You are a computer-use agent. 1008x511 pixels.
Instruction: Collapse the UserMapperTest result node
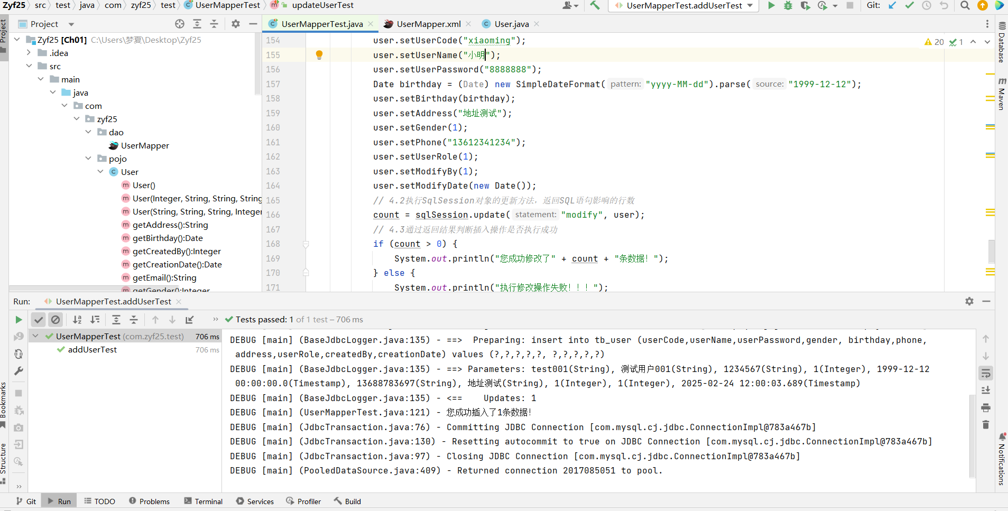coord(35,336)
